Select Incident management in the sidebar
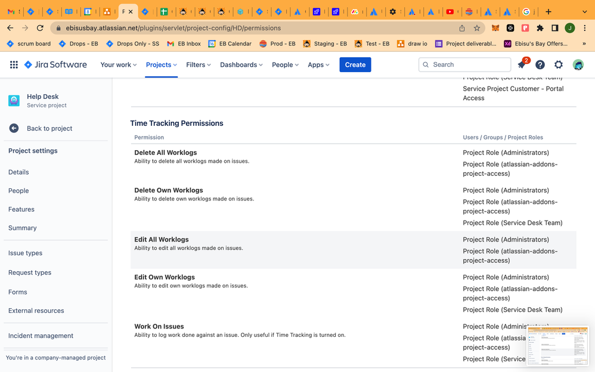The height and width of the screenshot is (372, 595). (x=41, y=336)
